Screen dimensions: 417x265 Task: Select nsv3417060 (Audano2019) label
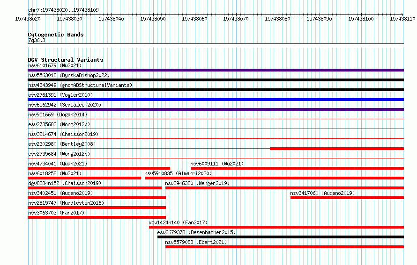(323, 193)
